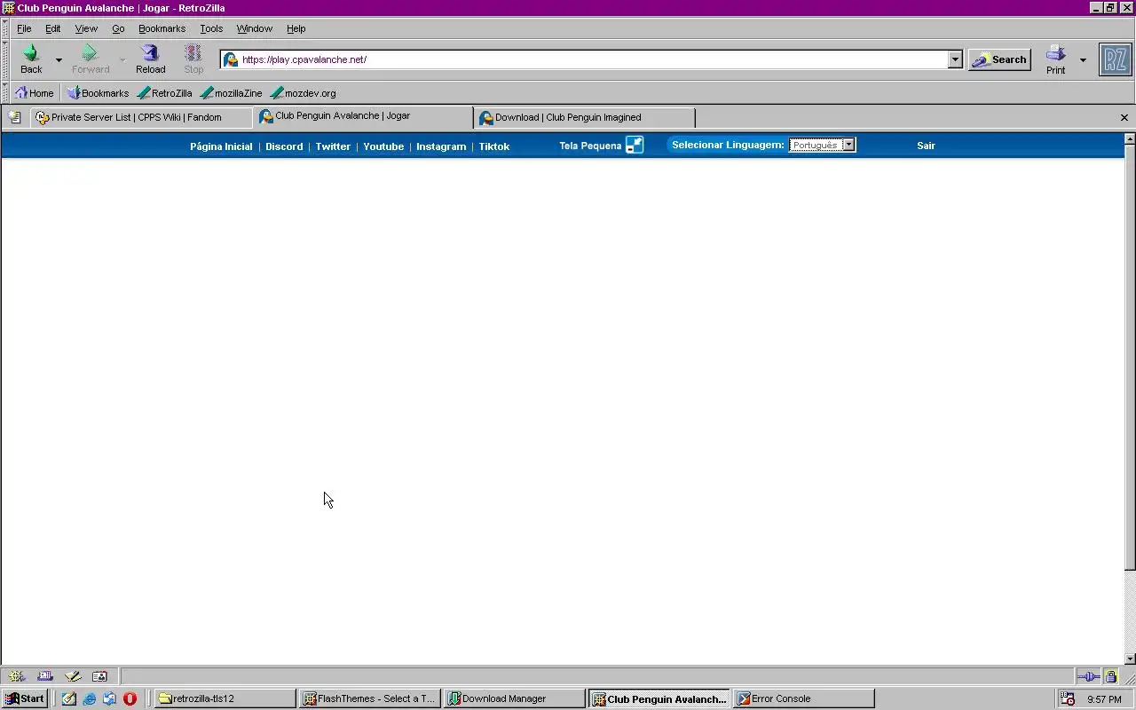This screenshot has width=1136, height=710.
Task: Launch the notepad quick launch icon
Action: (x=69, y=698)
